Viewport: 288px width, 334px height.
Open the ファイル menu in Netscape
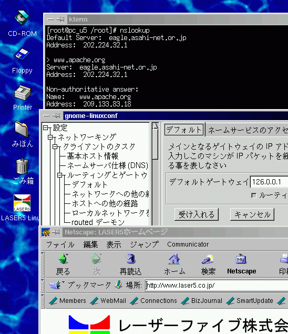(60, 244)
